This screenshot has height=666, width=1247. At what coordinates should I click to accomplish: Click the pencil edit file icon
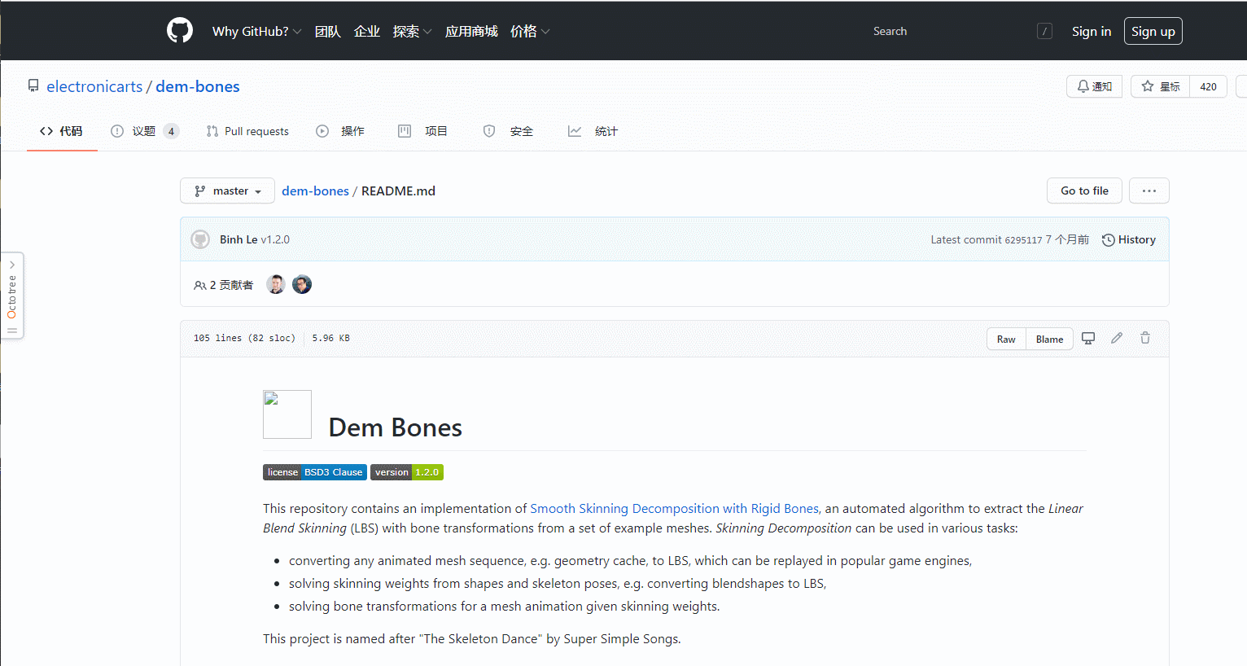tap(1117, 338)
